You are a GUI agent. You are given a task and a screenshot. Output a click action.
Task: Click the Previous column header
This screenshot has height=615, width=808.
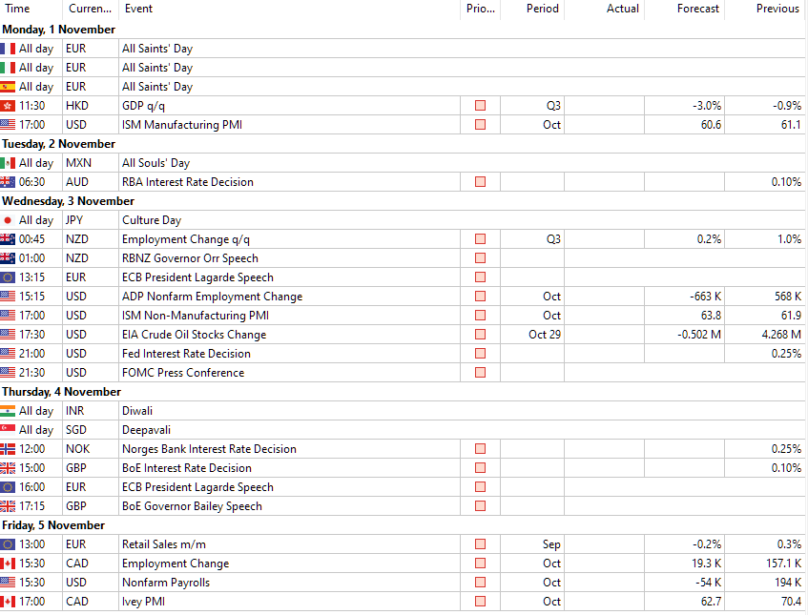(765, 9)
